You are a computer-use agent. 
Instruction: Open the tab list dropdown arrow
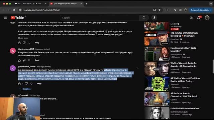211,4
